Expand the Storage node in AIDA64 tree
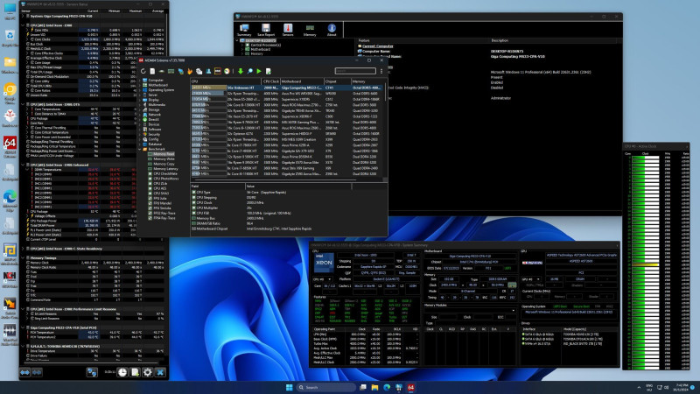 point(140,109)
